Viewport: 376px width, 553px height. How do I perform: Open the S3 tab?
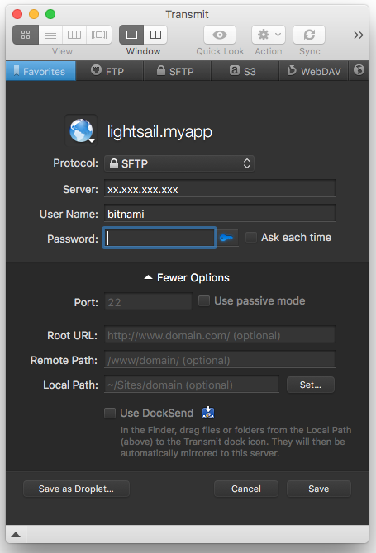pyautogui.click(x=245, y=71)
